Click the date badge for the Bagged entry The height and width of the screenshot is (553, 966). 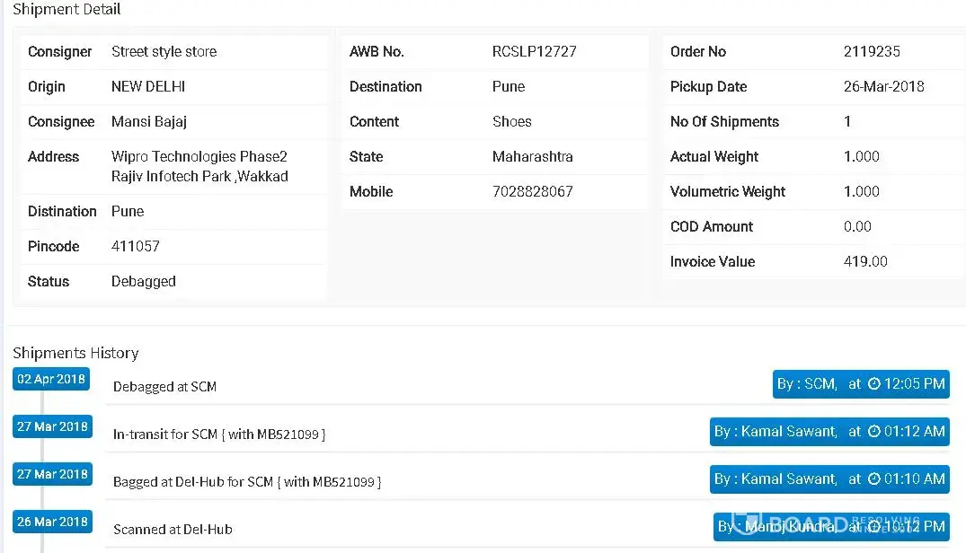(x=52, y=474)
